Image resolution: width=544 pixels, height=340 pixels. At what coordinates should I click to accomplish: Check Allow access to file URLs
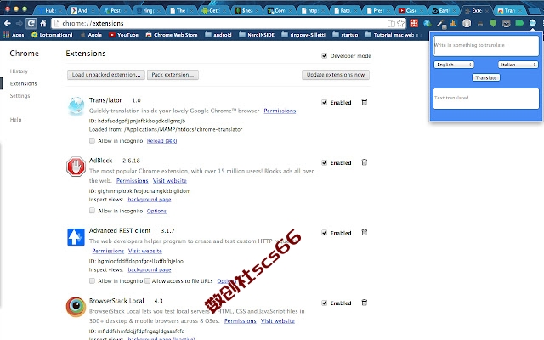[147, 280]
